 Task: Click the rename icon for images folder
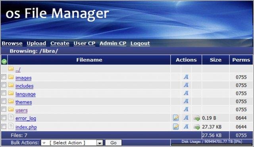(x=186, y=77)
